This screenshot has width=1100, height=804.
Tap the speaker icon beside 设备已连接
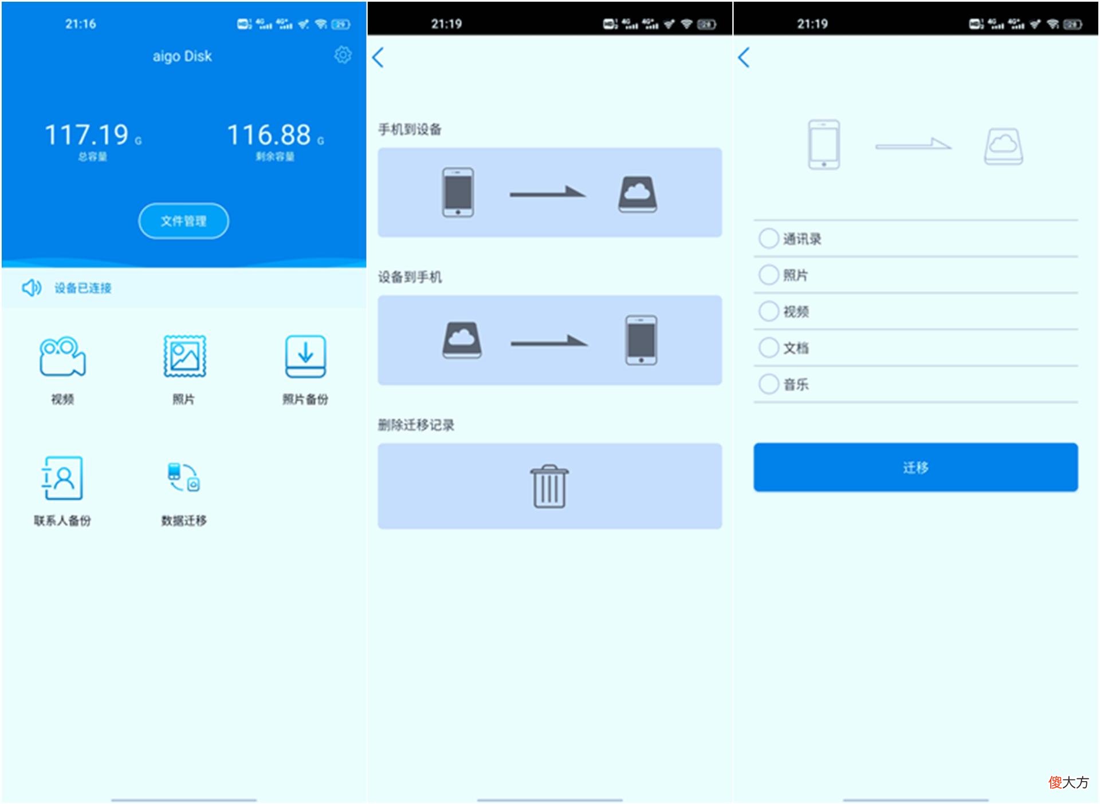pyautogui.click(x=32, y=287)
